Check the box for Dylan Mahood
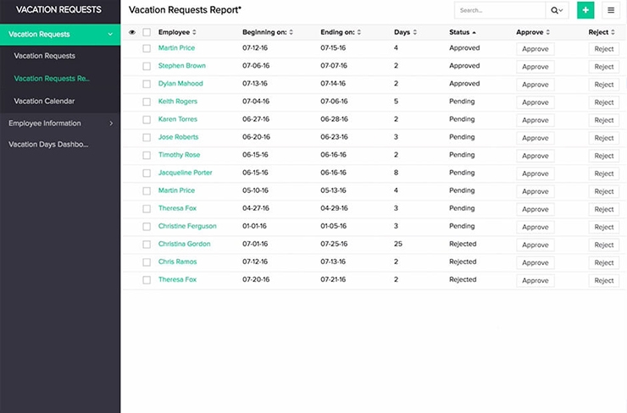Screen dimensions: 627x413 coord(147,84)
